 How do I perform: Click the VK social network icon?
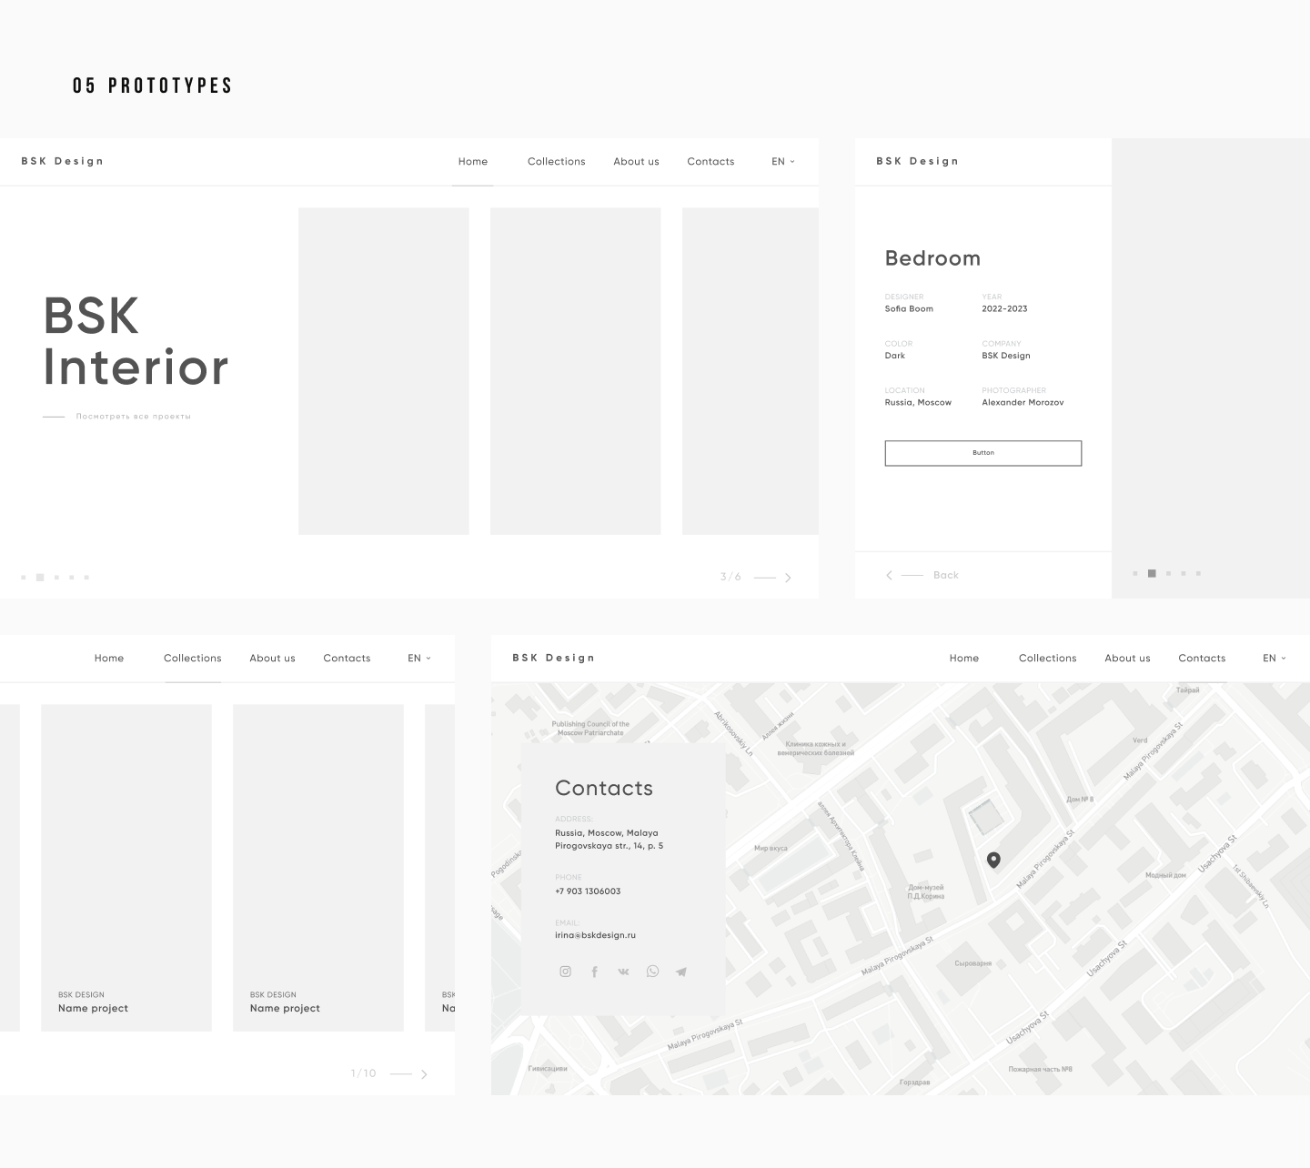click(623, 972)
